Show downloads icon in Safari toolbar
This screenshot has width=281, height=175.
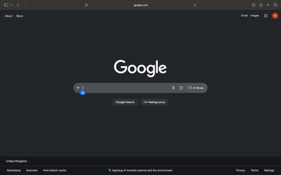point(253,5)
